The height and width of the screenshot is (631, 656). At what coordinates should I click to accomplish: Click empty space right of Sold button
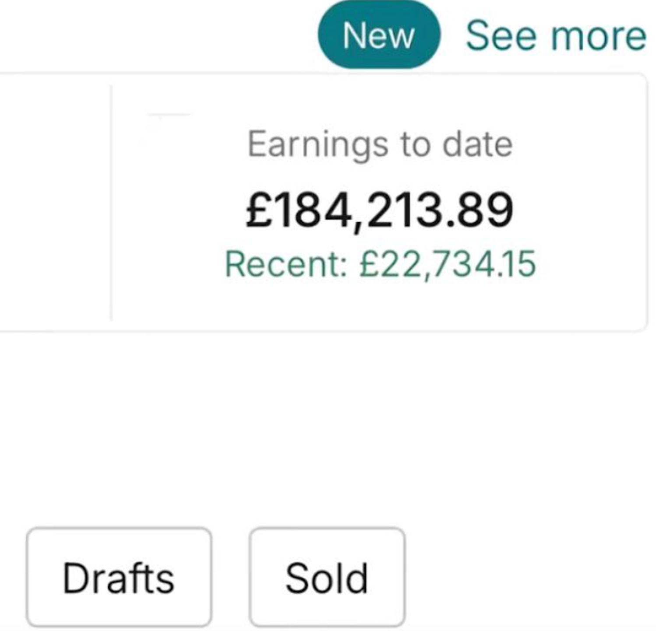tap(526, 578)
